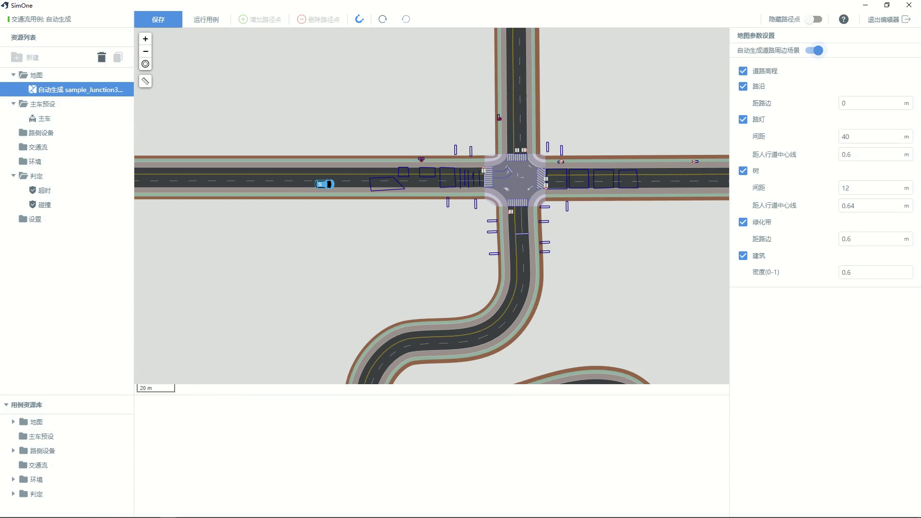Zoom in the map with plus button
The width and height of the screenshot is (921, 518).
tap(145, 39)
